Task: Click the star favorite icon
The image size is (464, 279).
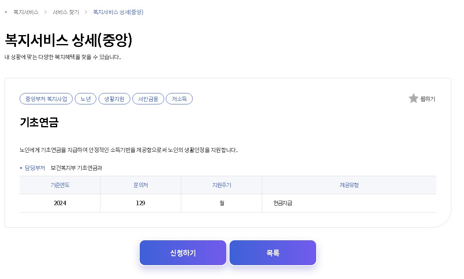Action: click(x=413, y=98)
